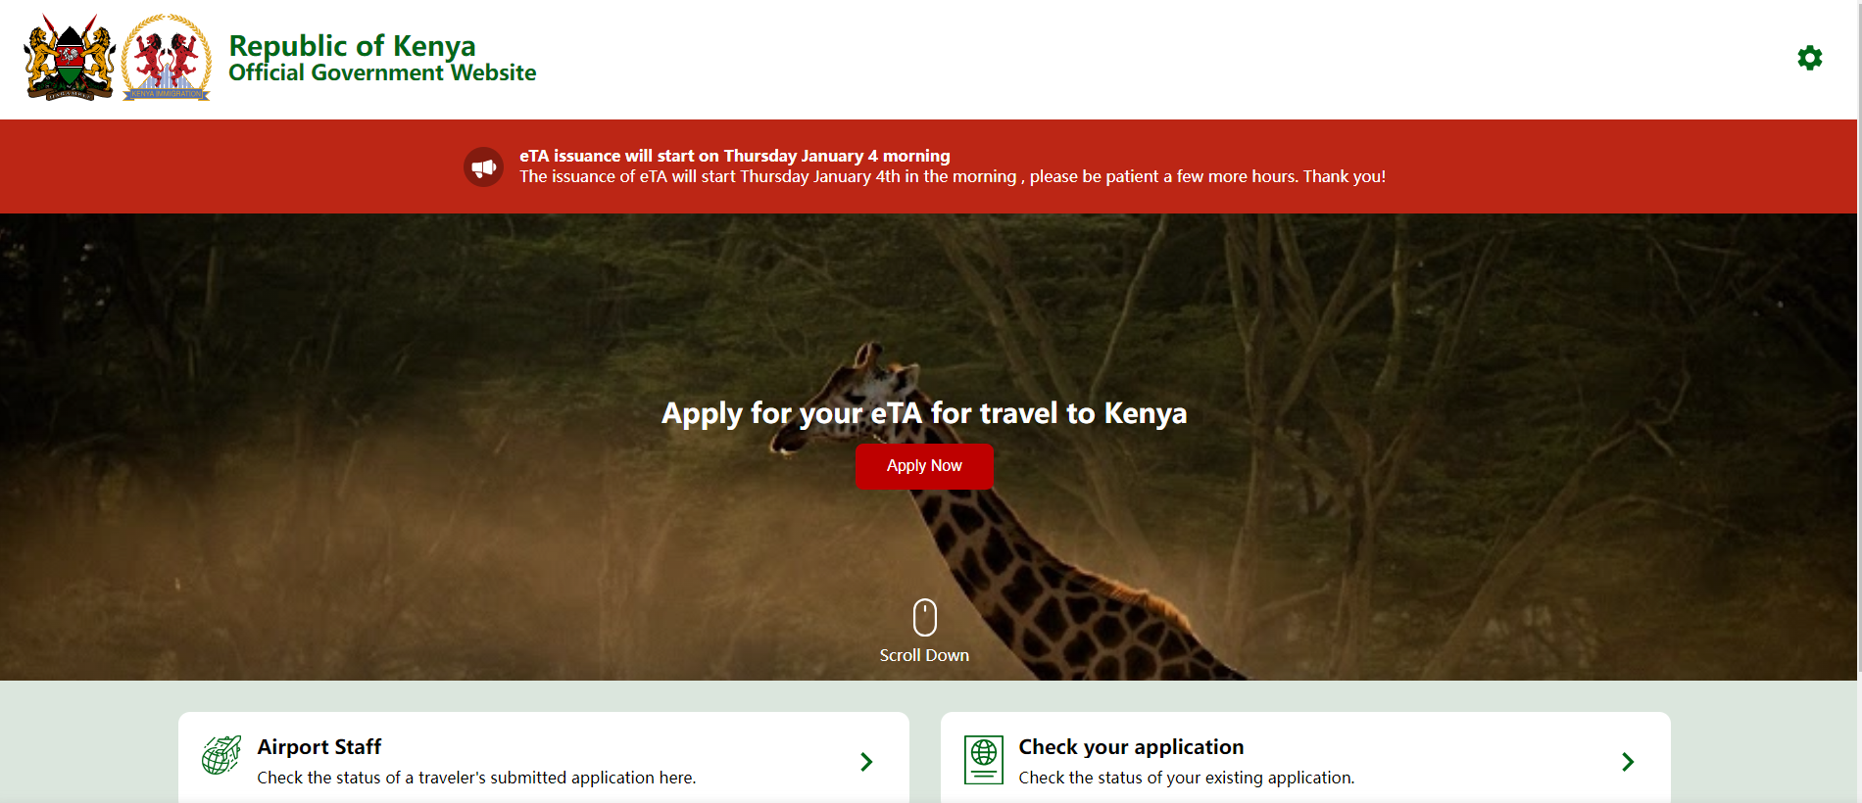Click the scroll down mouse icon
This screenshot has width=1862, height=803.
[924, 618]
